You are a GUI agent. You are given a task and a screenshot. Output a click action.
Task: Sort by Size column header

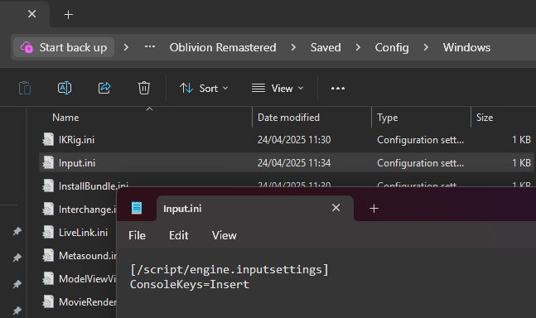click(x=485, y=118)
